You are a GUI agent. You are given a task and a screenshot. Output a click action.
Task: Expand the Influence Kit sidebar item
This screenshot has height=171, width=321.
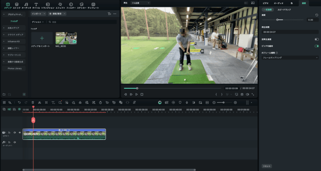14,42
